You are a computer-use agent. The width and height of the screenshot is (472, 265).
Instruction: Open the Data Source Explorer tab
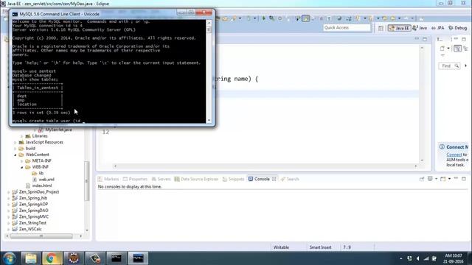point(196,179)
